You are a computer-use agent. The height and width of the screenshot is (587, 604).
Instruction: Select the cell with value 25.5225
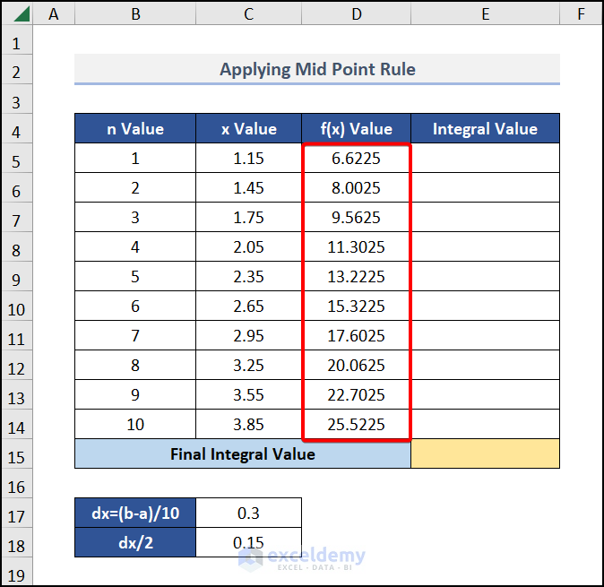pos(357,425)
